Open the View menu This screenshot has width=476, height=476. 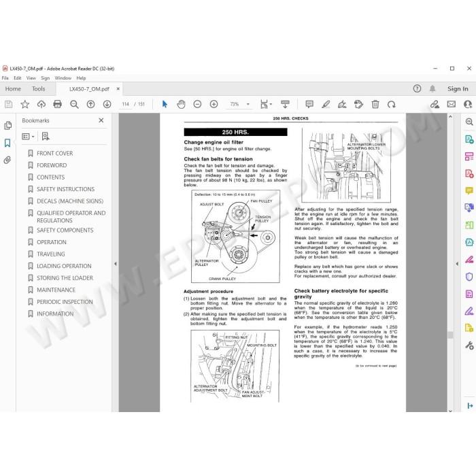31,78
